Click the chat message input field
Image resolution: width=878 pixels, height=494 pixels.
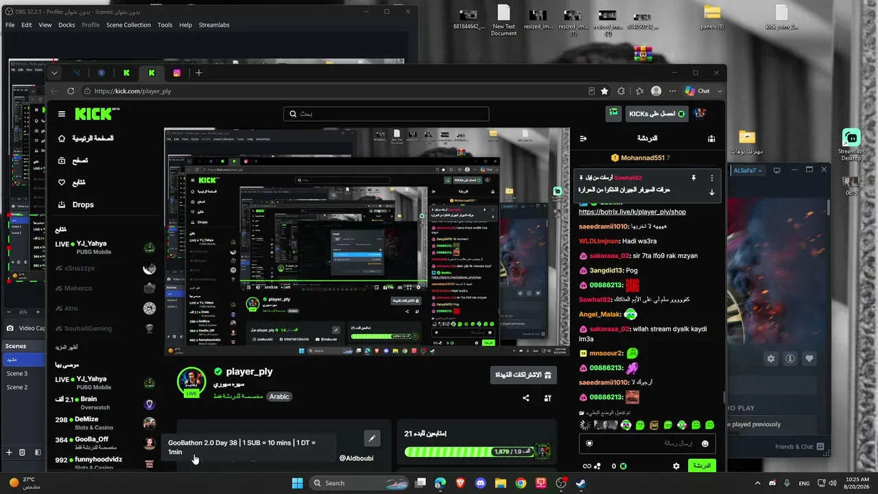(x=647, y=444)
